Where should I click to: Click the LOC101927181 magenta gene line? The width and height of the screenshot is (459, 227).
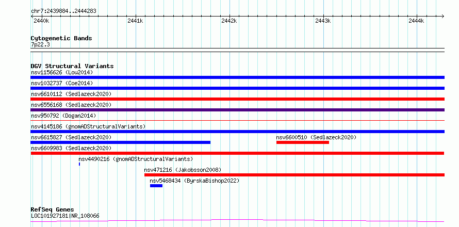tap(237, 220)
